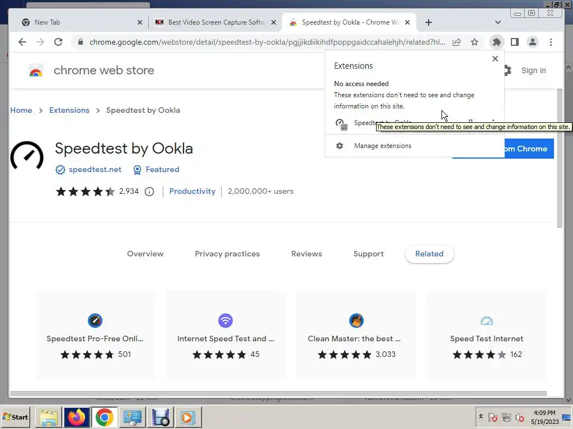
Task: Close the New Tab tab
Action: coord(139,22)
